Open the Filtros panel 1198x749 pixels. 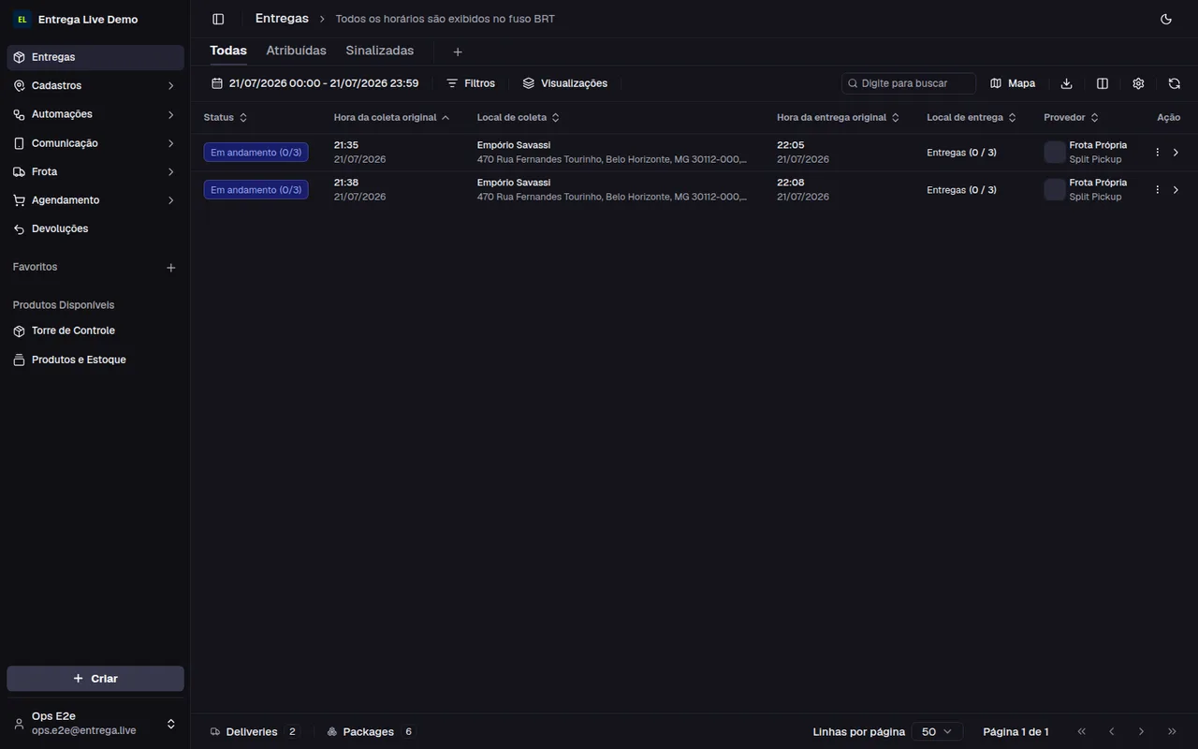point(471,83)
